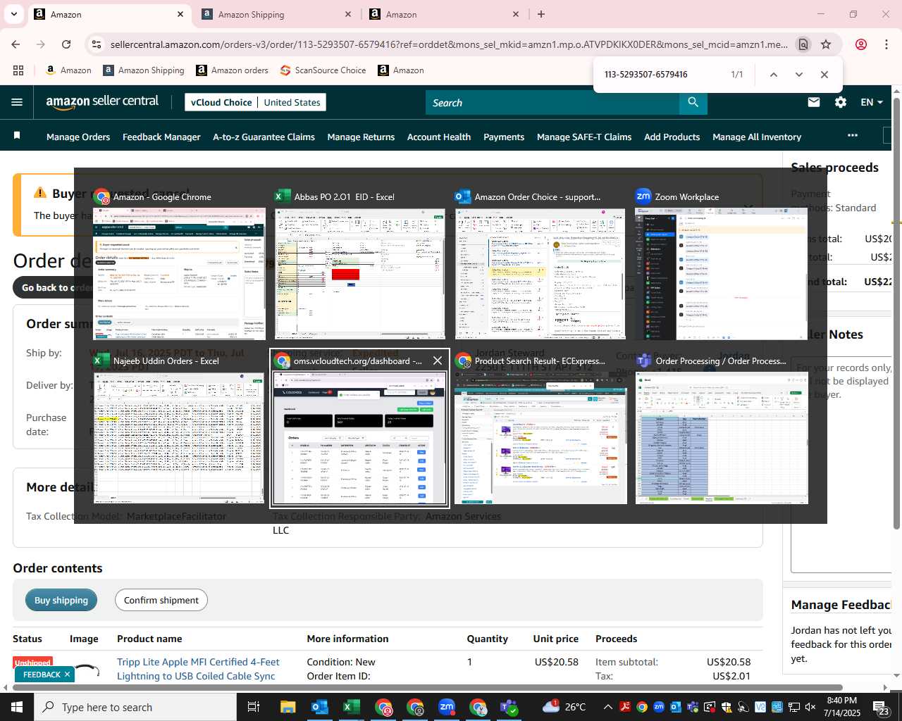Open Payments menu item
Viewport: 902px width, 721px height.
pyautogui.click(x=504, y=137)
